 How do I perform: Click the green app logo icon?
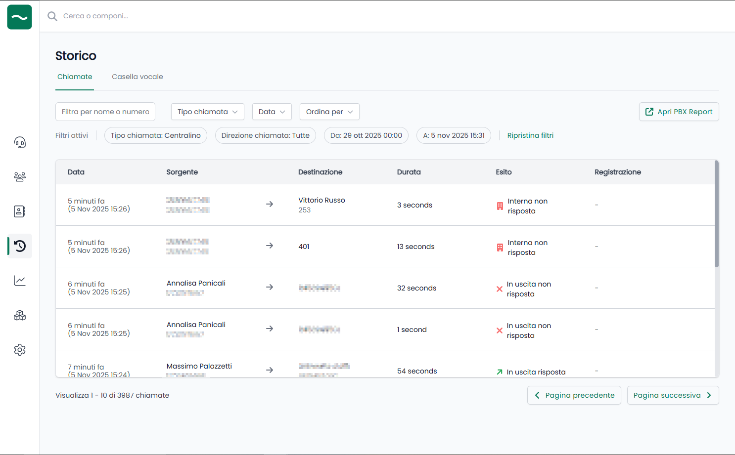coord(20,17)
